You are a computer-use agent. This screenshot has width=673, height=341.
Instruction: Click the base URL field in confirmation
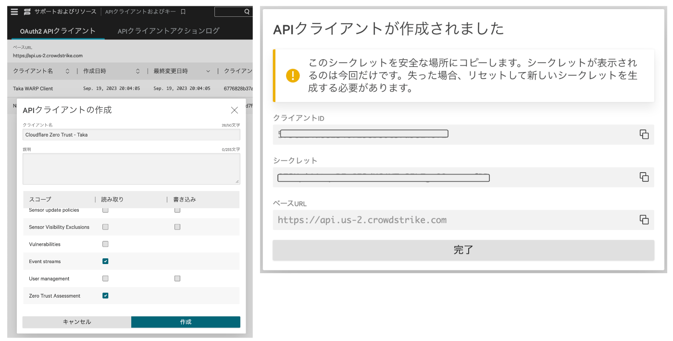click(x=463, y=220)
